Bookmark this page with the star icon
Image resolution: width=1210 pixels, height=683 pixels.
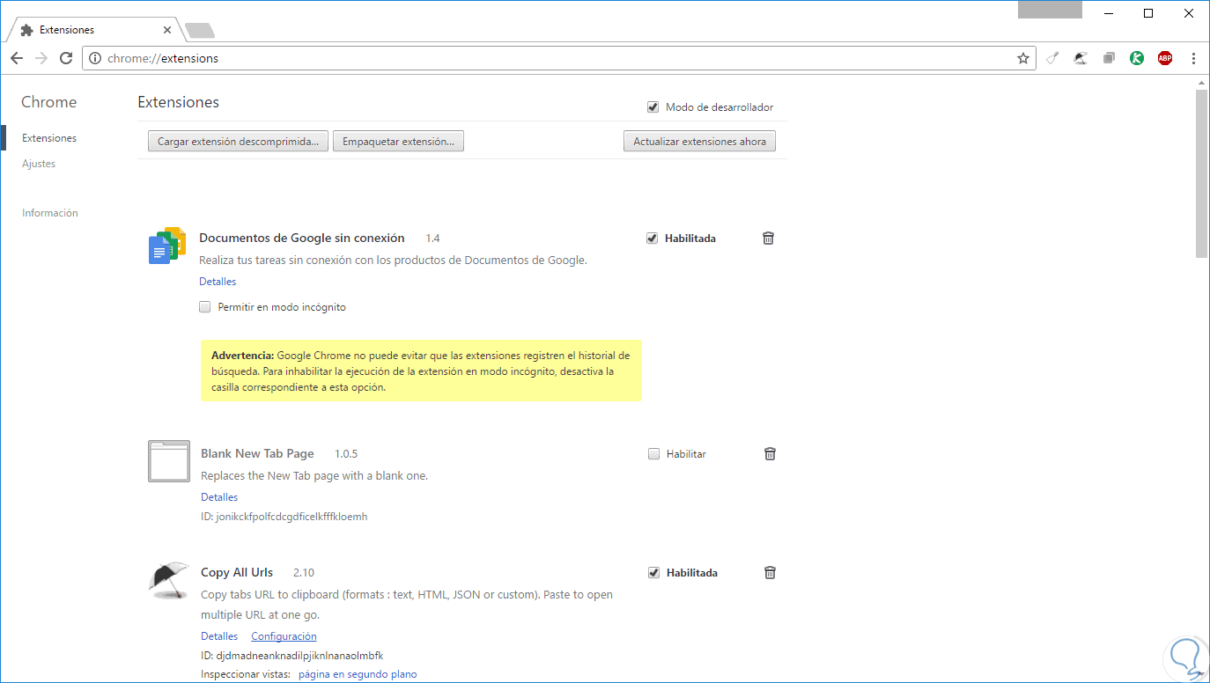[1022, 58]
